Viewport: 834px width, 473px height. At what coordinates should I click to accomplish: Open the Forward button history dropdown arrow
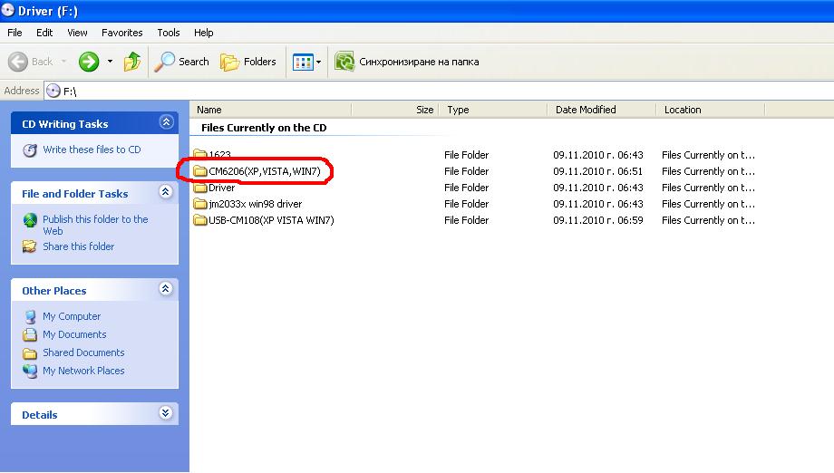[110, 62]
